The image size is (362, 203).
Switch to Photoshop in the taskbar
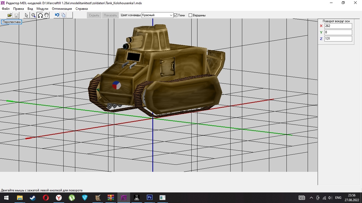click(x=150, y=198)
